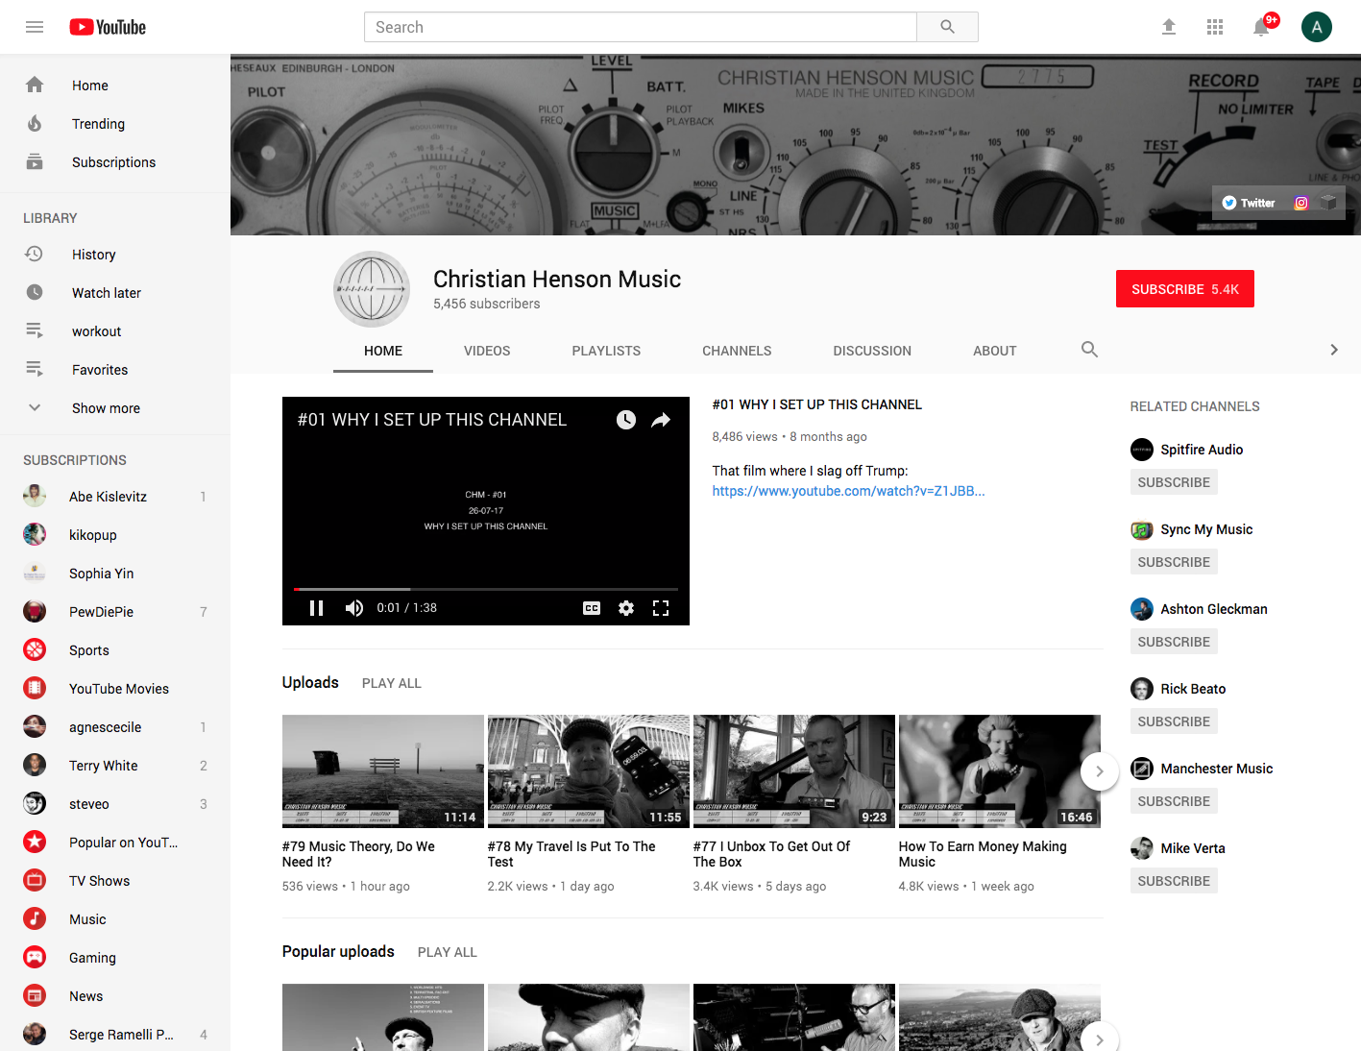This screenshot has width=1361, height=1051.
Task: Go to Home in the sidebar
Action: 115,86
